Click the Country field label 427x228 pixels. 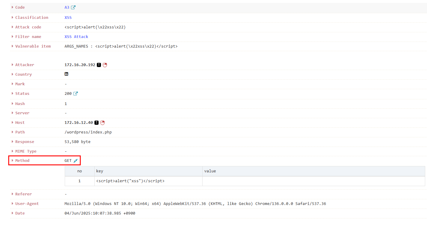click(23, 75)
